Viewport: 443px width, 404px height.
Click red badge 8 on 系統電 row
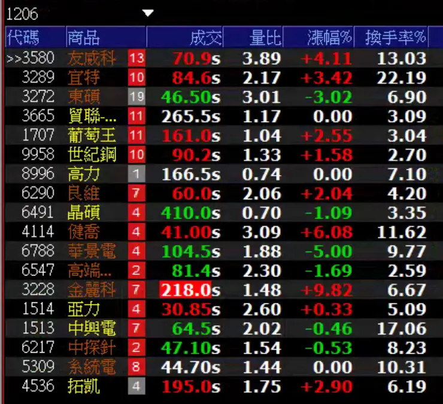click(136, 367)
